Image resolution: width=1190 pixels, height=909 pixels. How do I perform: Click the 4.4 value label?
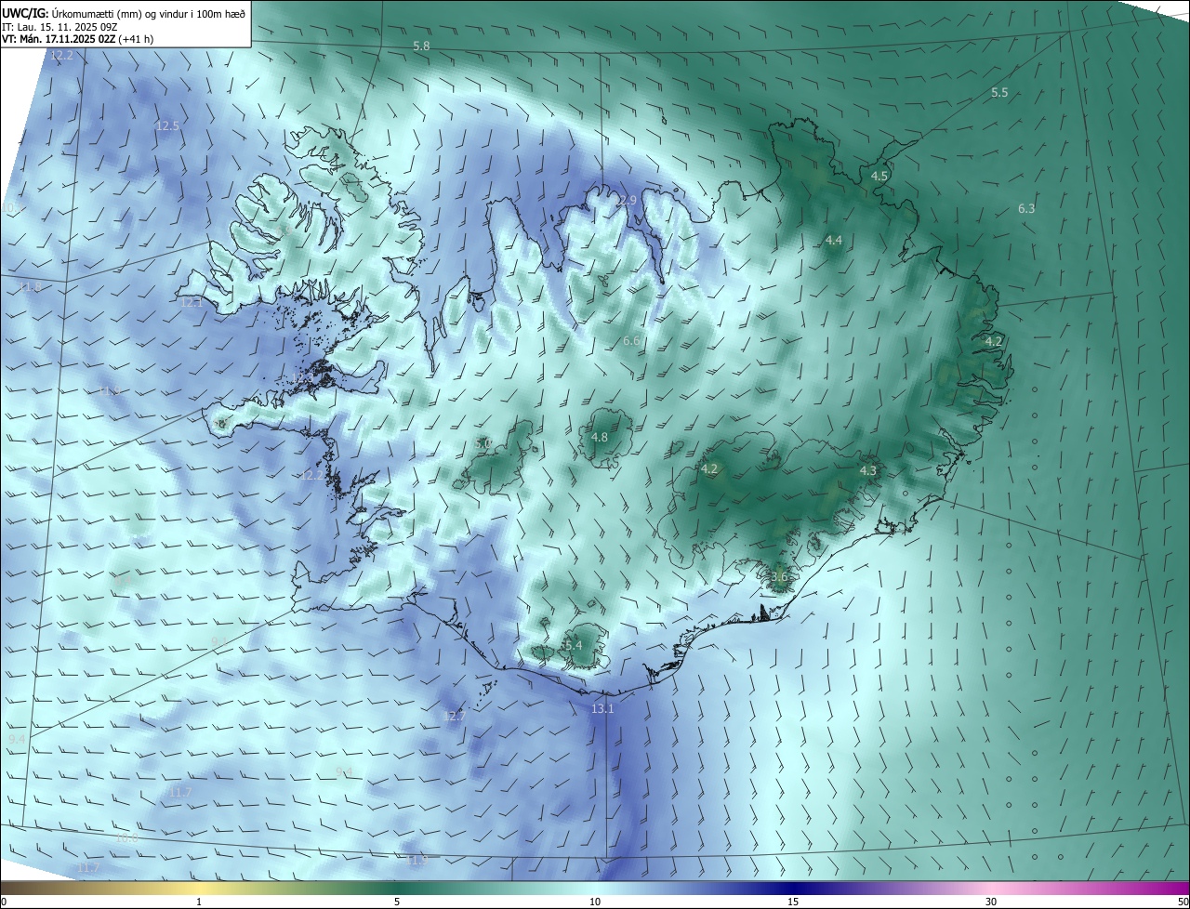pyautogui.click(x=834, y=240)
